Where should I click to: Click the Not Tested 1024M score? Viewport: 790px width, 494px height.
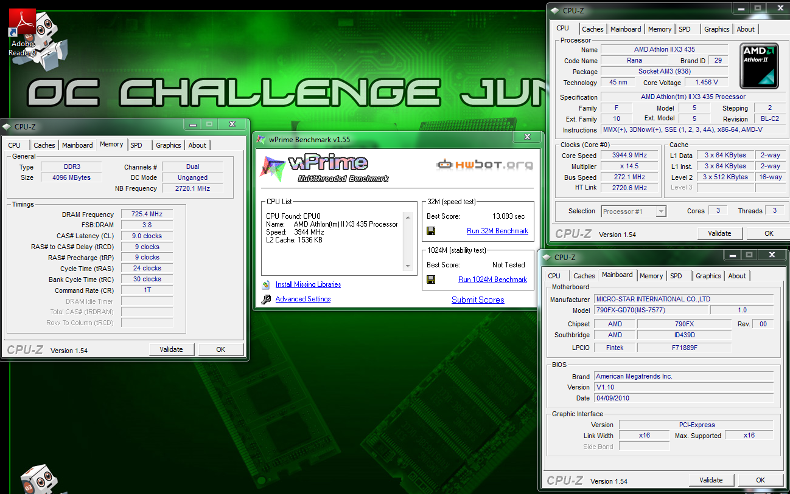[509, 265]
